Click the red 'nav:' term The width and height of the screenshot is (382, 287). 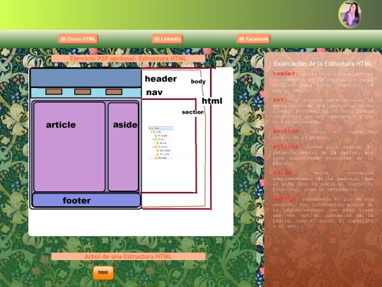pos(279,100)
